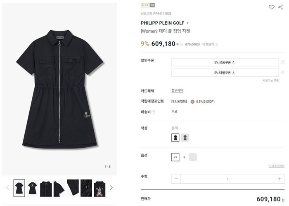Expand PHILIPP PLEIN GOLF brand chevron
Image resolution: width=289 pixels, height=206 pixels.
coord(188,23)
